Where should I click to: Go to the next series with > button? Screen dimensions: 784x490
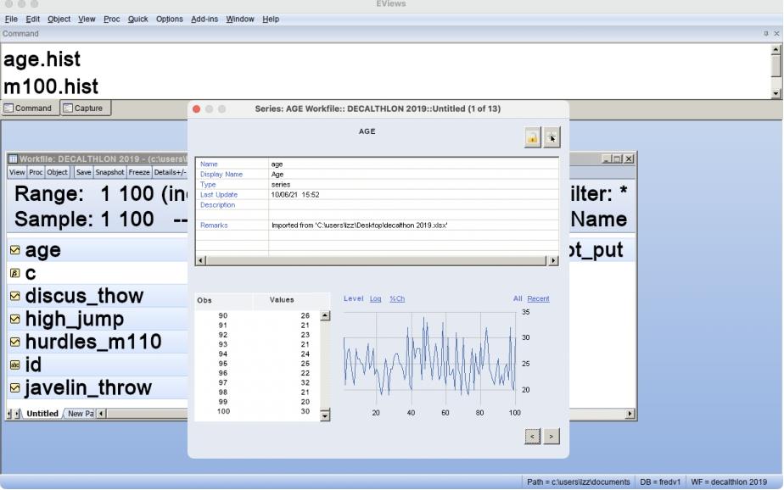coord(552,436)
